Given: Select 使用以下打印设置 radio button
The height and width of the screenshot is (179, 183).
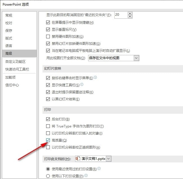Looking at the screenshot, I should 48,176.
